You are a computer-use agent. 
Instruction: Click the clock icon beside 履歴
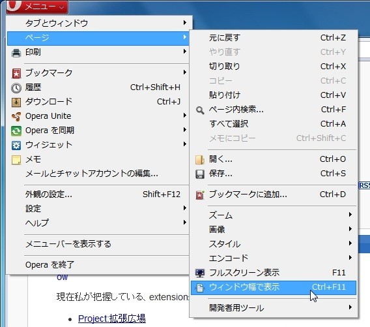tap(16, 88)
